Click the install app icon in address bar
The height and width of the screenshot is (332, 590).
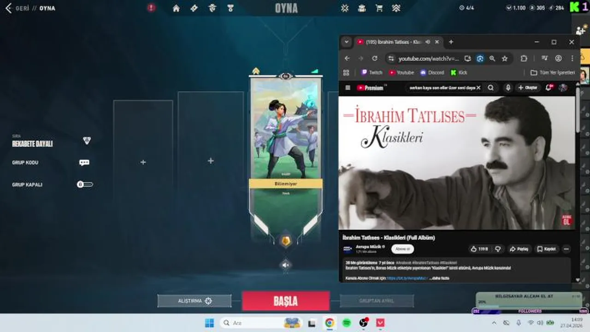pyautogui.click(x=467, y=59)
